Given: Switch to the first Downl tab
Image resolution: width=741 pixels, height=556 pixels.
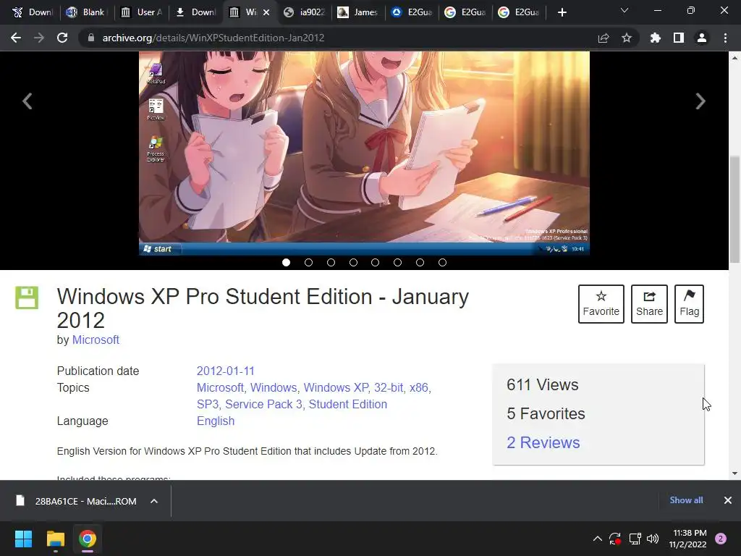Looking at the screenshot, I should coord(32,12).
